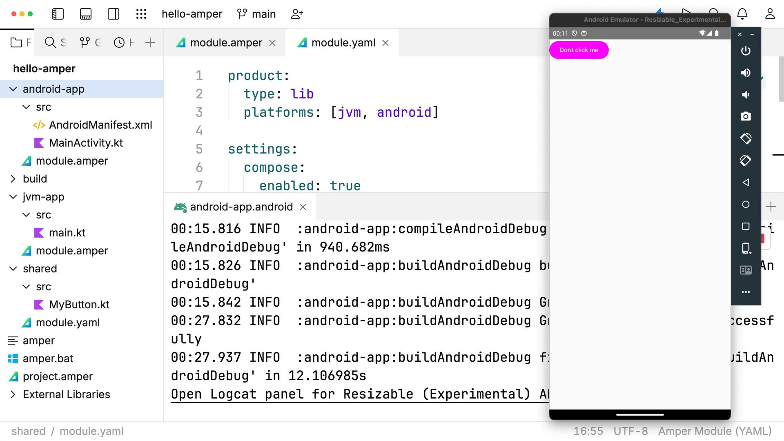Toggle the bottom panel

pos(86,14)
